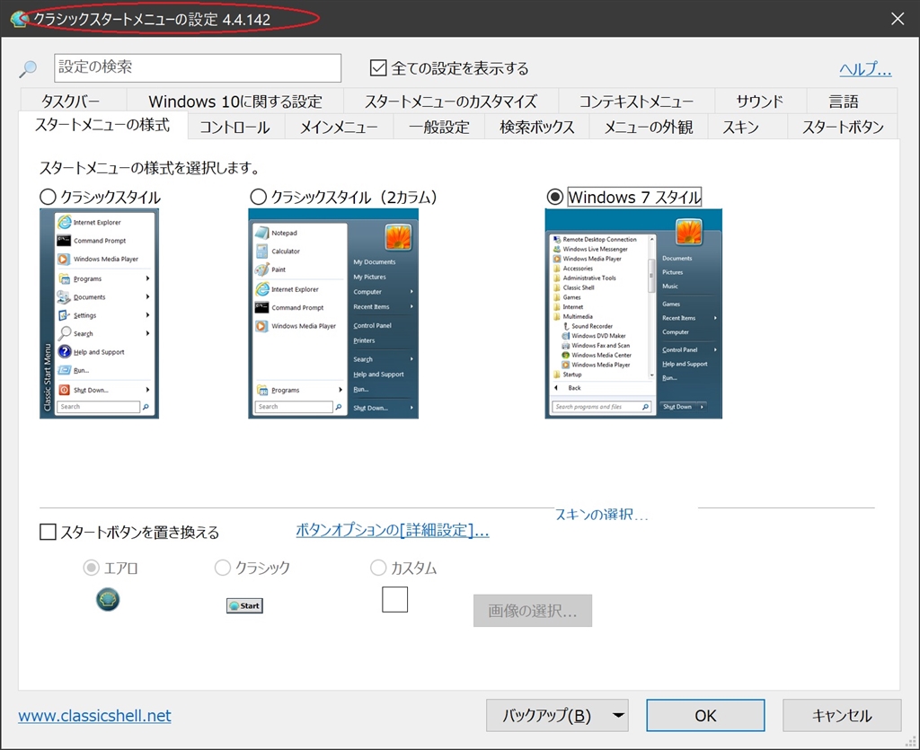Close the settings dialog window

tap(898, 19)
